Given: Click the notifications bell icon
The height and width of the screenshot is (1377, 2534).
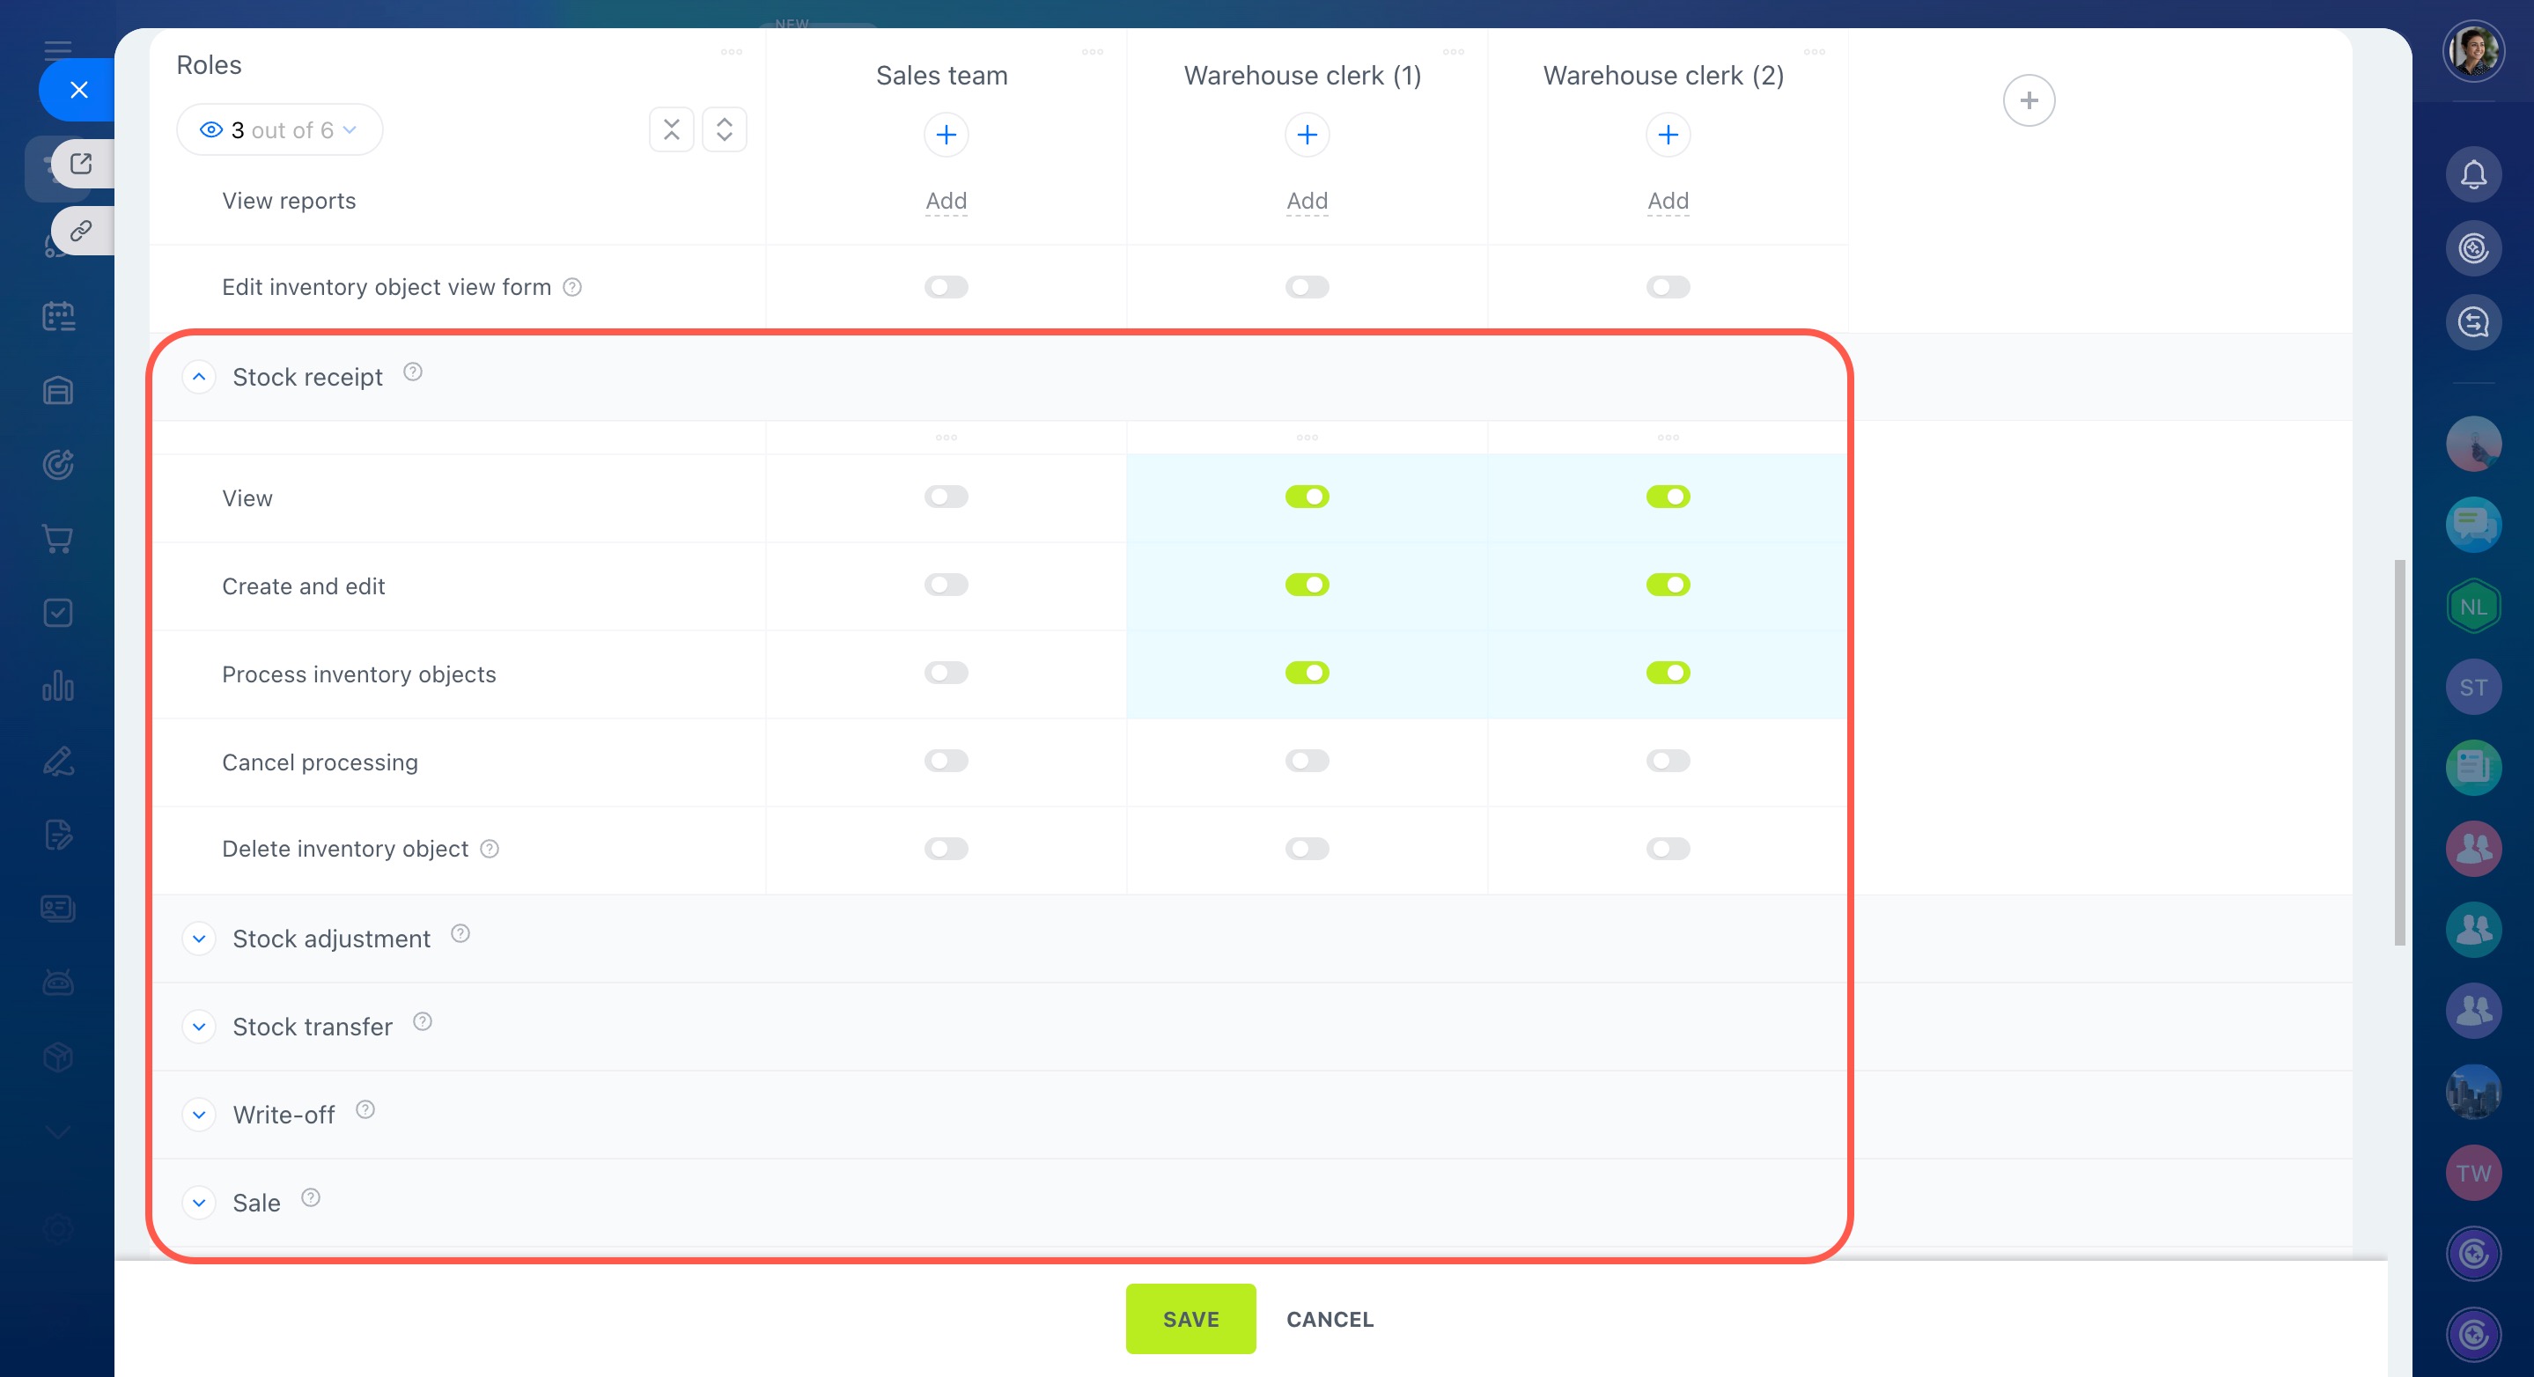Looking at the screenshot, I should point(2472,175).
